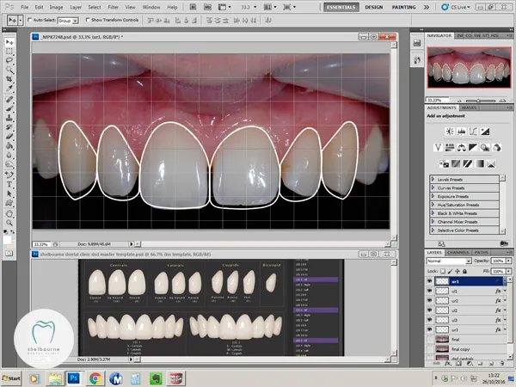Select the Type tool
516x387 pixels.
point(9,183)
